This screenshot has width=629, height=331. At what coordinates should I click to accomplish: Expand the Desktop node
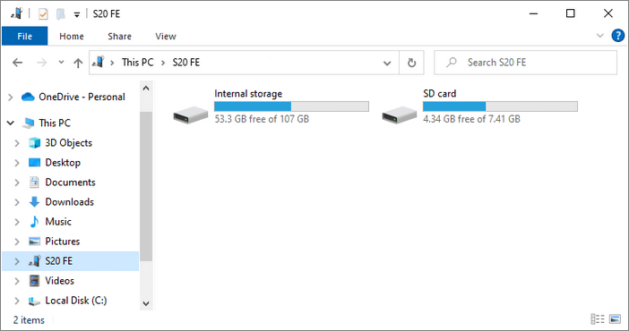pos(17,163)
